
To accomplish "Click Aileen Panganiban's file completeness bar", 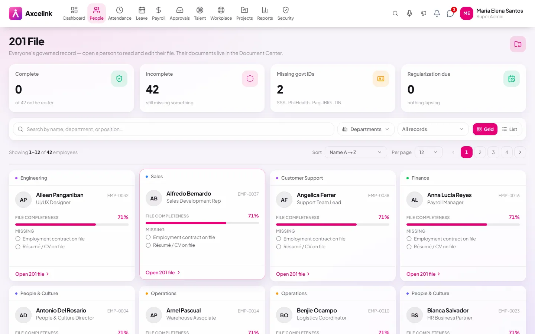I will point(72,225).
